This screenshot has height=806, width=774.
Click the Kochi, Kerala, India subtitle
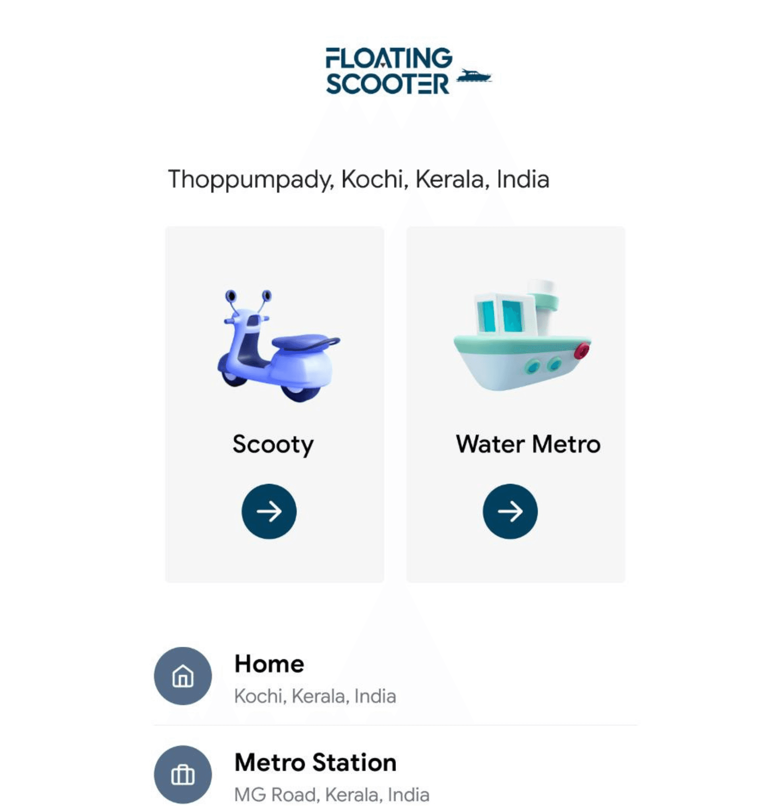coord(315,696)
